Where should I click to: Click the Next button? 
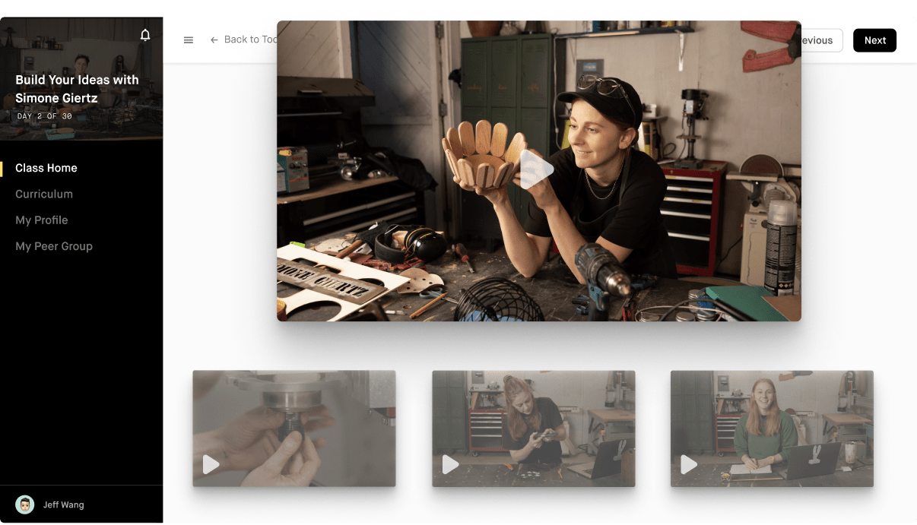874,40
